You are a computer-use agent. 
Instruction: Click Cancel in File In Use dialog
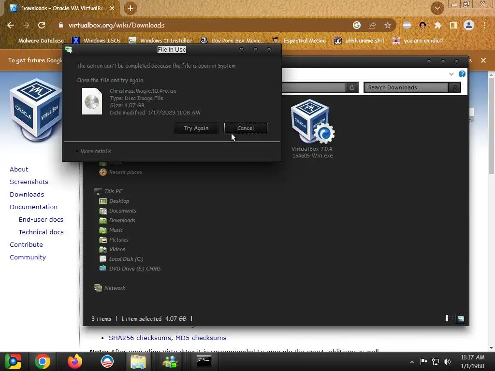[x=246, y=128]
